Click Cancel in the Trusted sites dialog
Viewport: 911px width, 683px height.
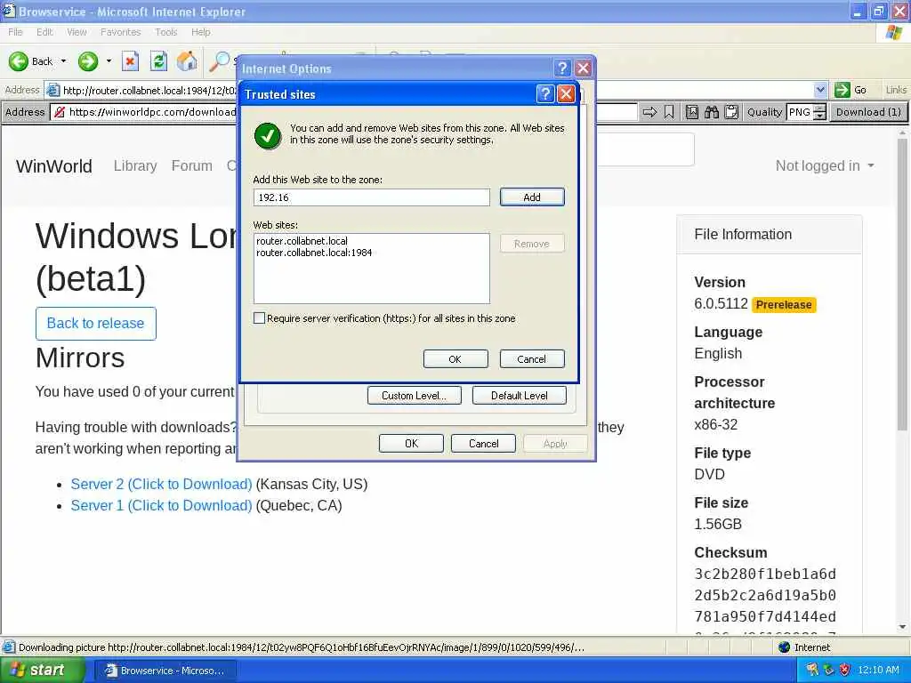[532, 359]
